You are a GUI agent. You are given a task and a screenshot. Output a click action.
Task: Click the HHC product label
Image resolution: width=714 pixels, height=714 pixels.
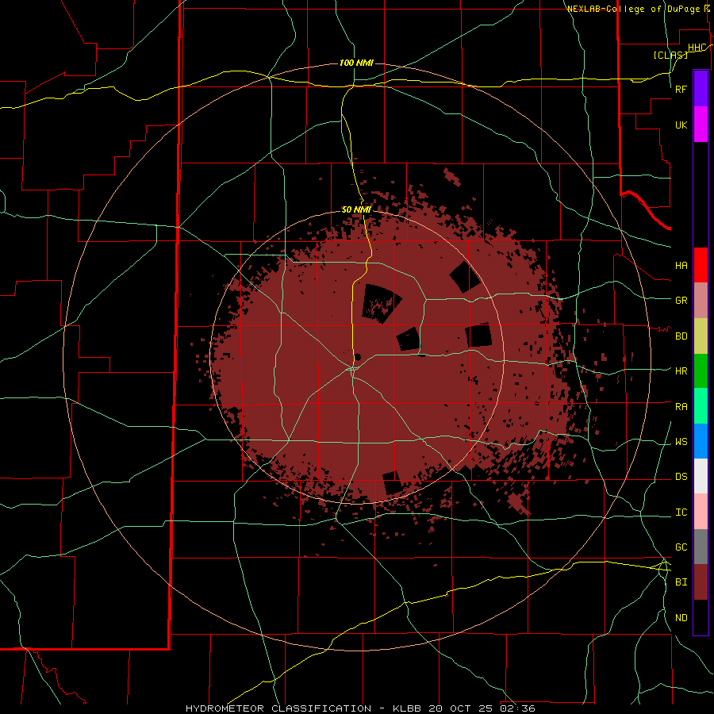click(697, 48)
